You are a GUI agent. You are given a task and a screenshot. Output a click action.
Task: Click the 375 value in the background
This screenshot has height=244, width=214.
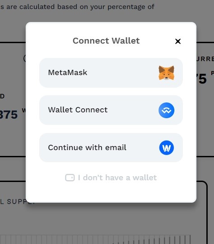[x=9, y=115]
